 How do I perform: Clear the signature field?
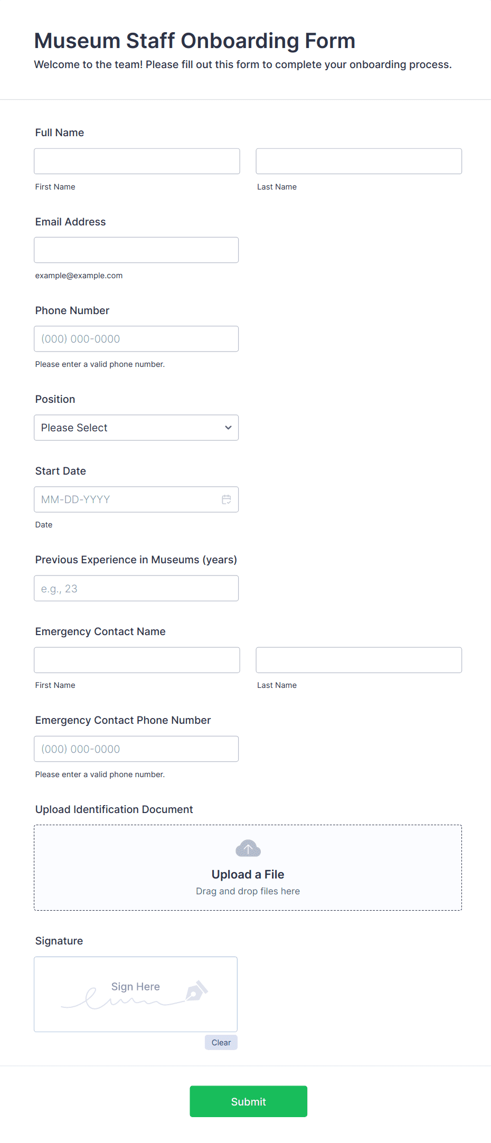pyautogui.click(x=221, y=1043)
